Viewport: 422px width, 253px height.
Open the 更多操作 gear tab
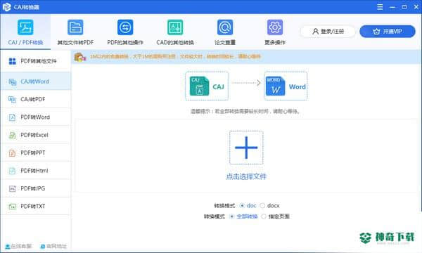click(x=275, y=32)
